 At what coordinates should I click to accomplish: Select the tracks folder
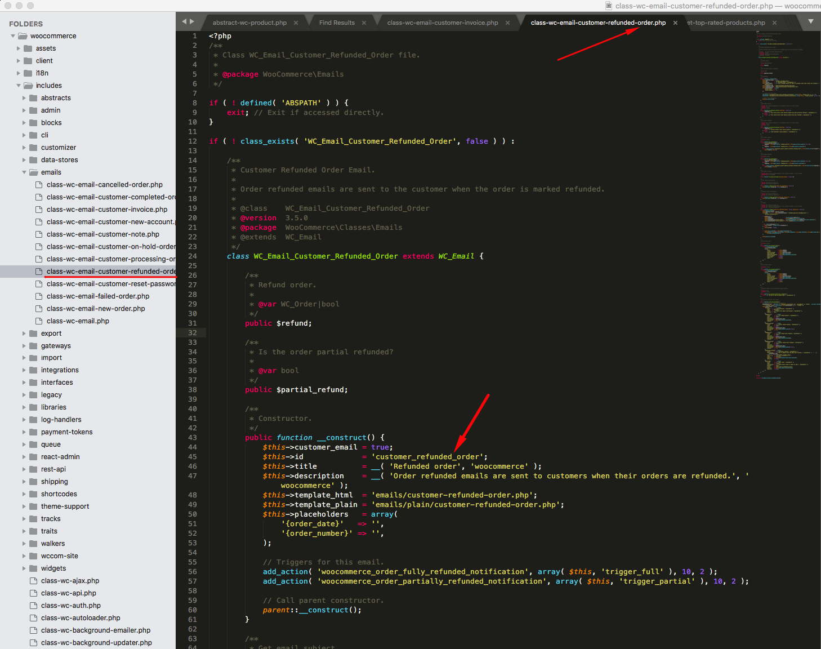[51, 519]
